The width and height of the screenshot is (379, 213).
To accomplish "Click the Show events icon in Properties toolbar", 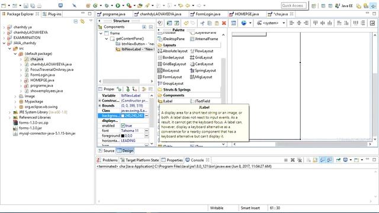I will [119, 89].
